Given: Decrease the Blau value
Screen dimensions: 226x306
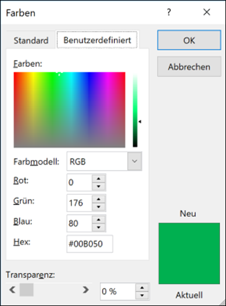Looking at the screenshot, I should [x=99, y=227].
